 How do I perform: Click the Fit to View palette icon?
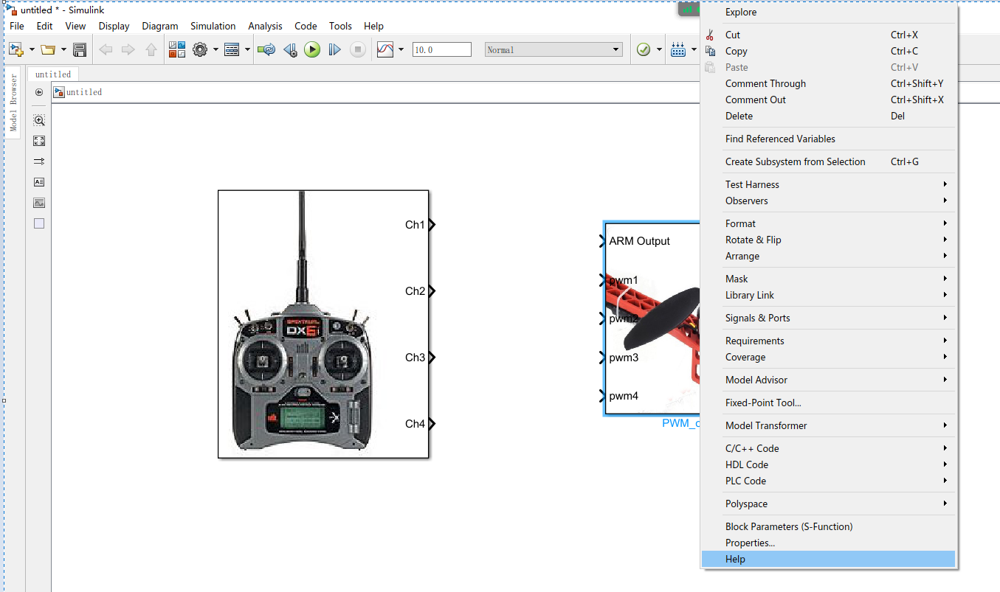pyautogui.click(x=38, y=140)
